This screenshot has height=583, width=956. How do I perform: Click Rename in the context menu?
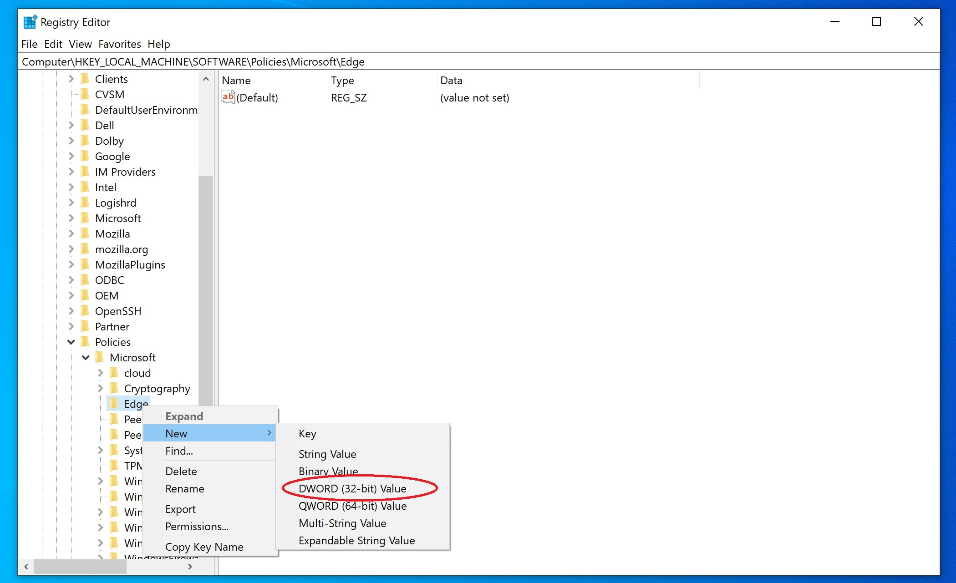209,489
